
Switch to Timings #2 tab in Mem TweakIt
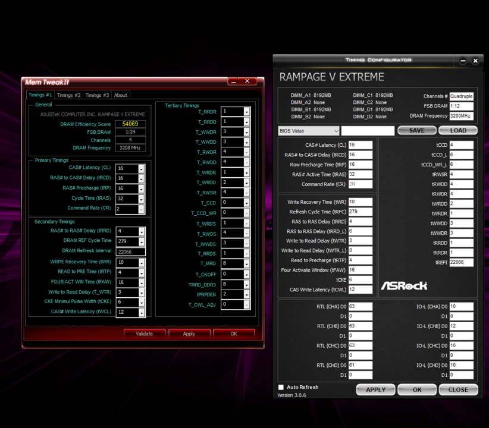pos(68,95)
